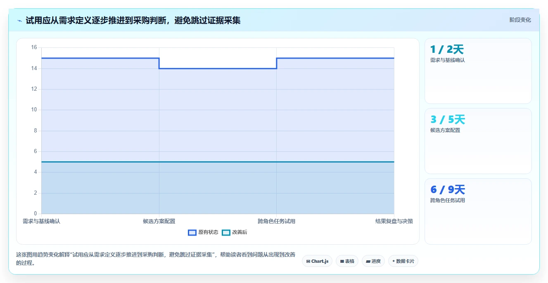Click the y-axis value 6
Viewport: 548px width, 283px height.
(x=36, y=151)
